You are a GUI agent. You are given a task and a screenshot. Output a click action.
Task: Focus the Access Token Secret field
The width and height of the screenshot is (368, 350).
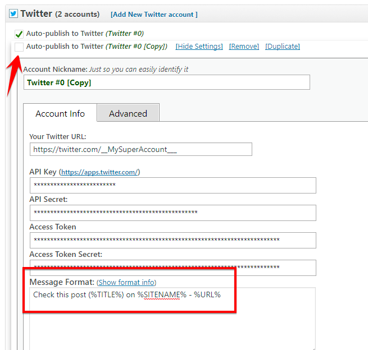point(172,267)
